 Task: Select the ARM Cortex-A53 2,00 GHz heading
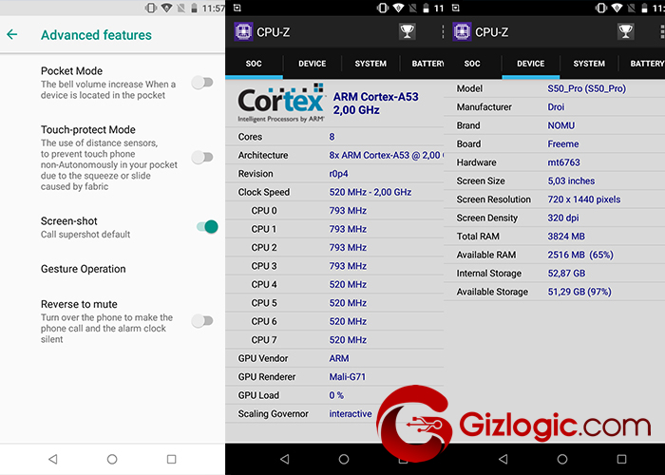click(x=376, y=103)
